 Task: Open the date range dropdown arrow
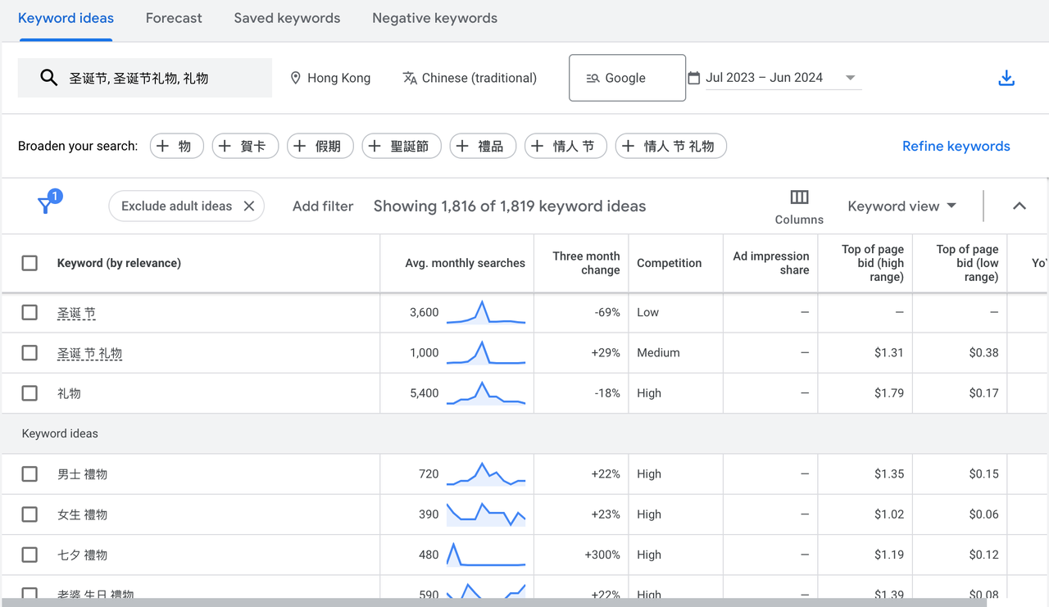tap(851, 78)
